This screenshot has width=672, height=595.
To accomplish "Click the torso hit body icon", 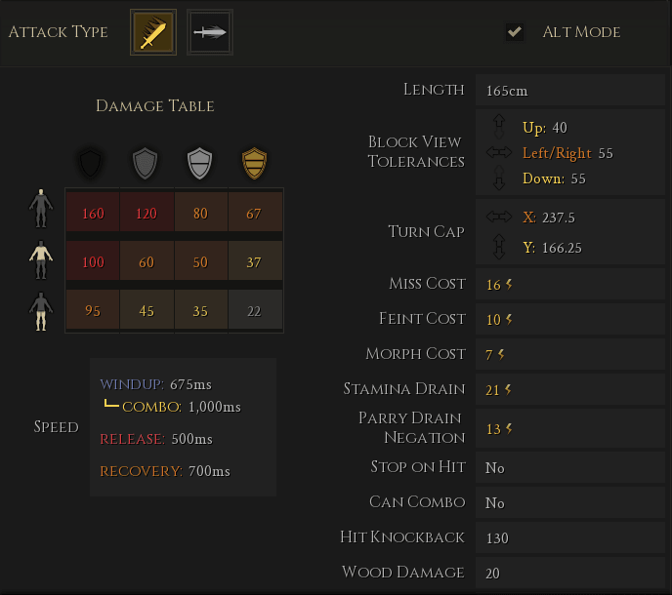I will (x=42, y=261).
